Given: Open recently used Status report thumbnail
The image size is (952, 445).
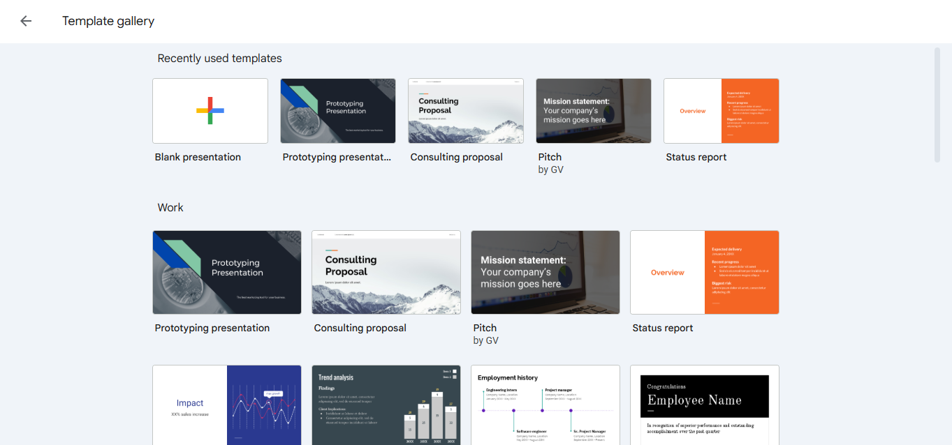Looking at the screenshot, I should click(722, 111).
